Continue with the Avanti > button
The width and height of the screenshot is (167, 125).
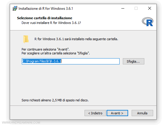[x=117, y=113]
